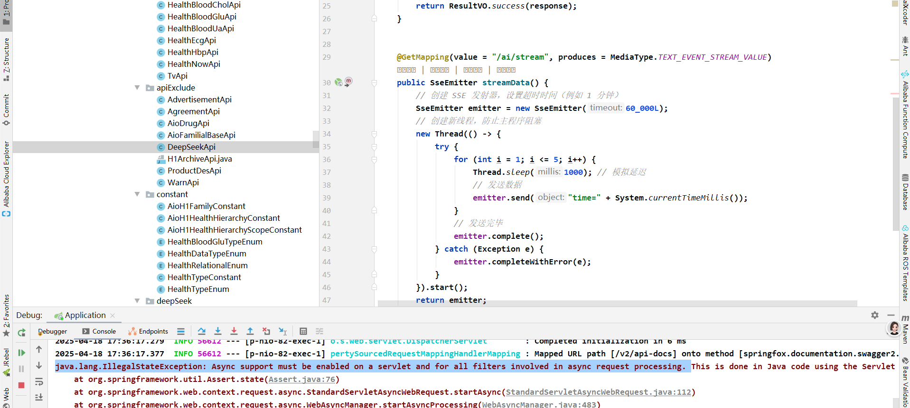Fold the Thread lambda at line 34
The height and width of the screenshot is (408, 910).
(374, 134)
